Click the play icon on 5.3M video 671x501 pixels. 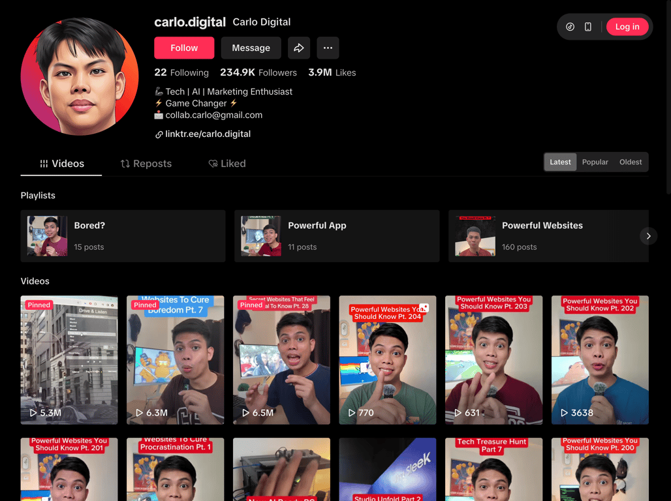tap(33, 413)
